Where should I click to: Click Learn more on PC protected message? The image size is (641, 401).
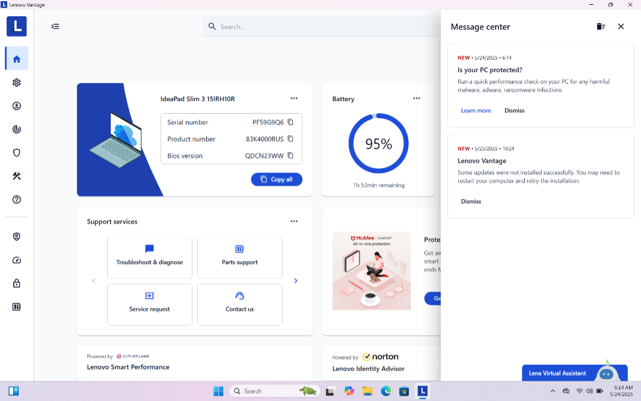[476, 111]
